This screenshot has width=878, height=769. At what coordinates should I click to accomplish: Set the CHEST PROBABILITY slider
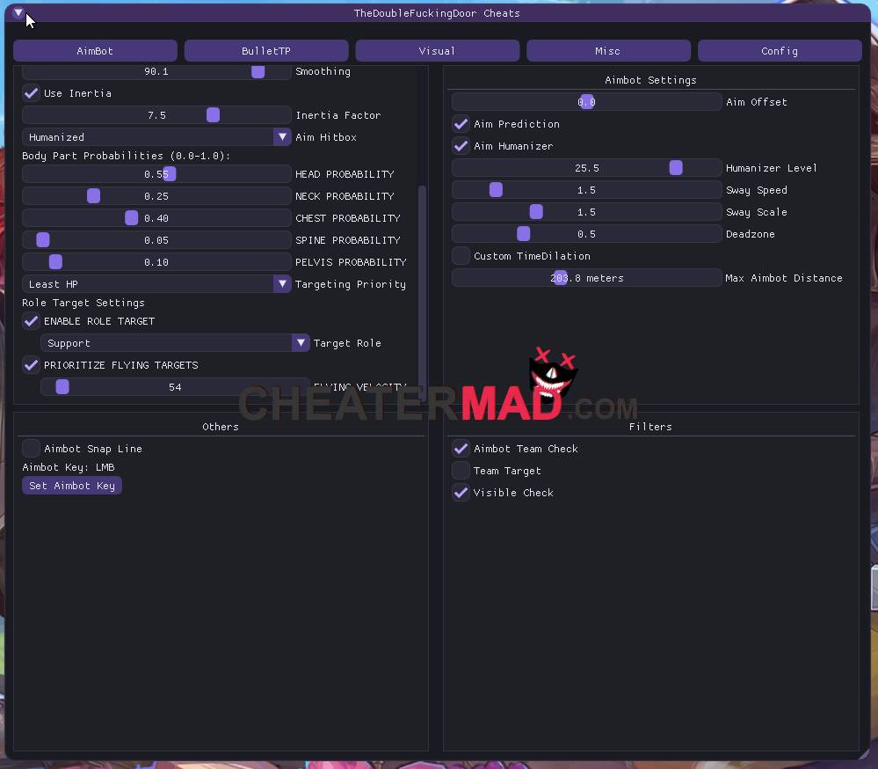tap(156, 217)
